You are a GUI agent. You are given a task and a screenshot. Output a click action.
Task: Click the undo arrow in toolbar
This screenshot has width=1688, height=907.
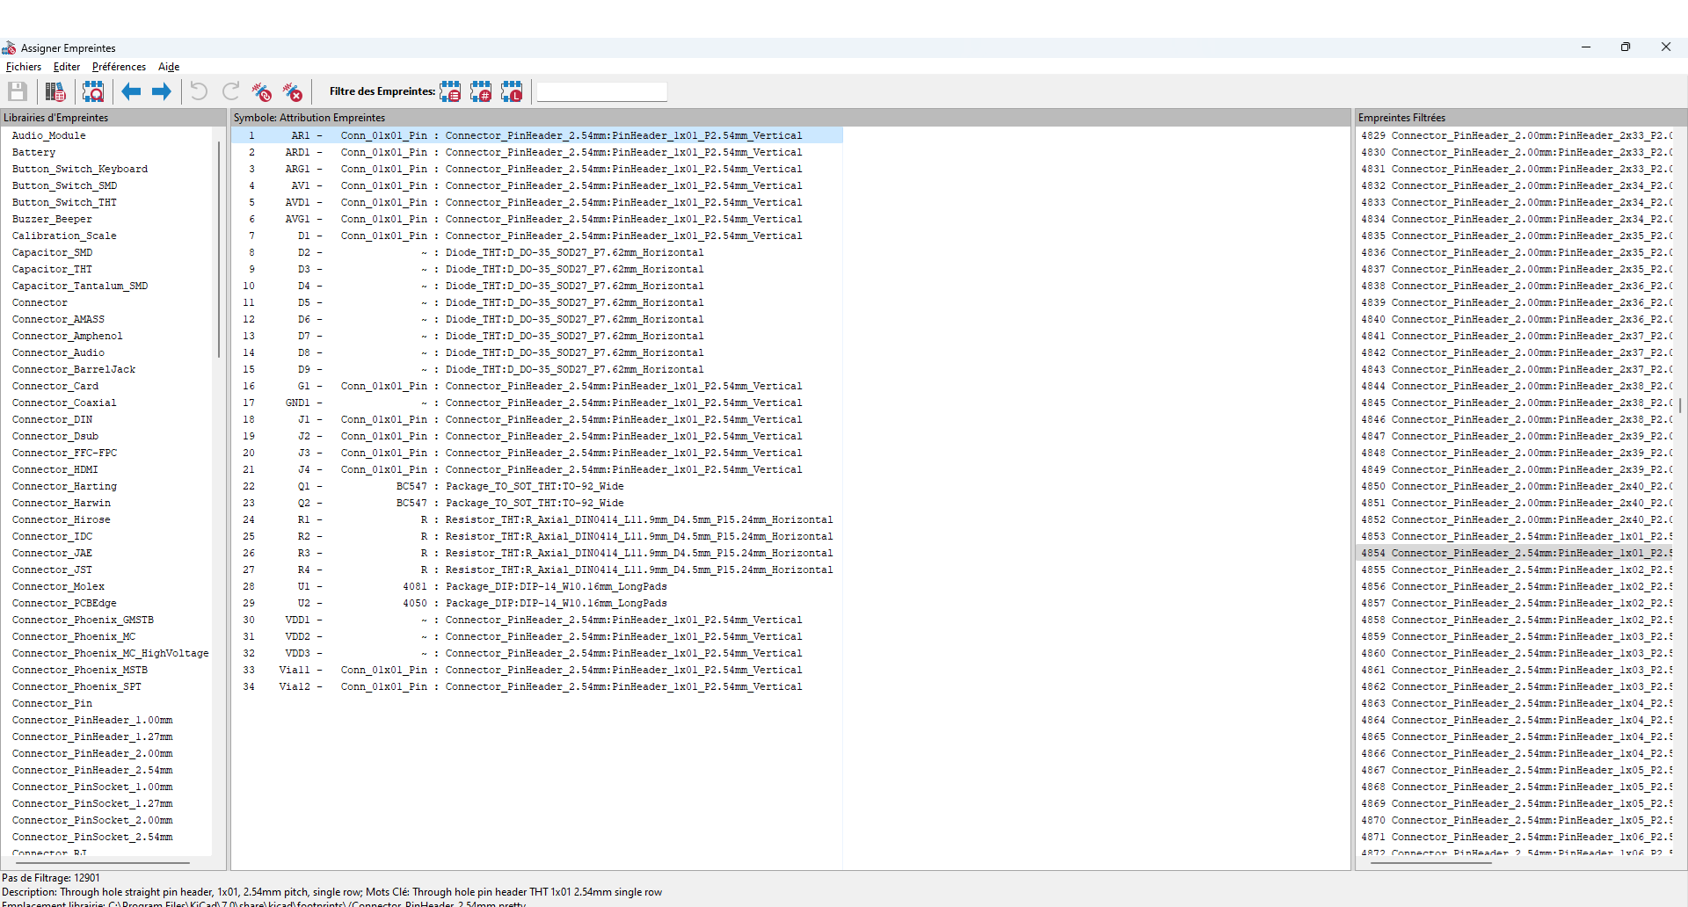(200, 91)
